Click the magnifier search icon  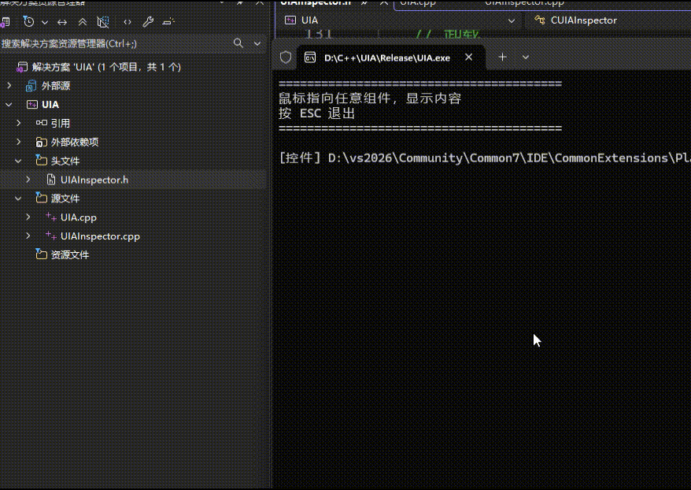coord(238,43)
